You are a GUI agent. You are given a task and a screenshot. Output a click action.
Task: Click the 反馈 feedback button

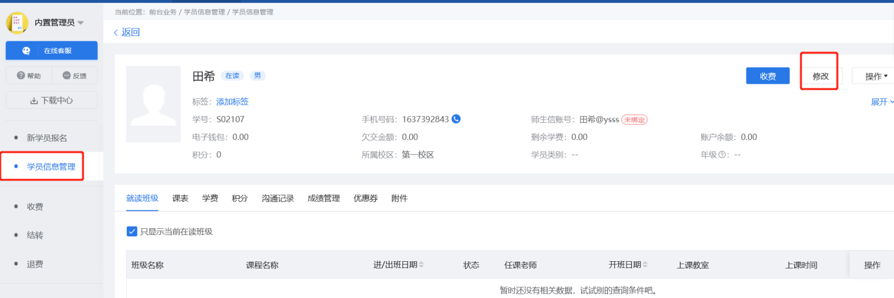[75, 75]
